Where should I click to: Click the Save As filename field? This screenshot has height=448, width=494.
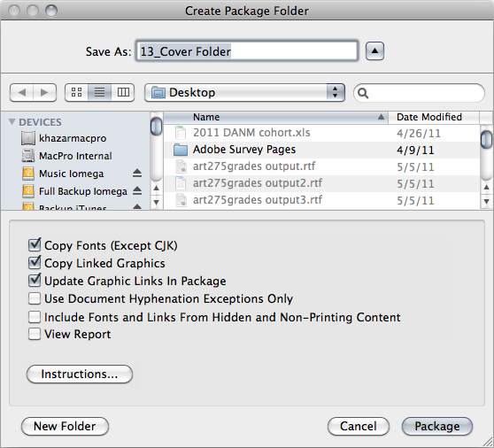(247, 50)
